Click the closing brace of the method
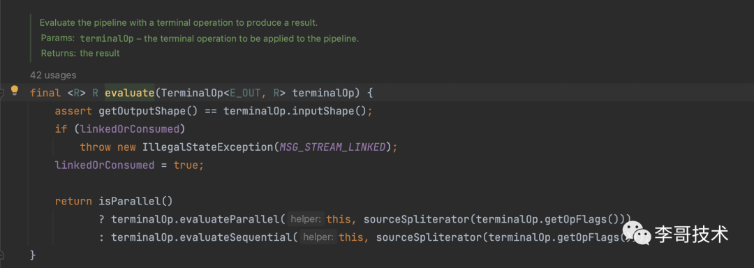 point(33,255)
